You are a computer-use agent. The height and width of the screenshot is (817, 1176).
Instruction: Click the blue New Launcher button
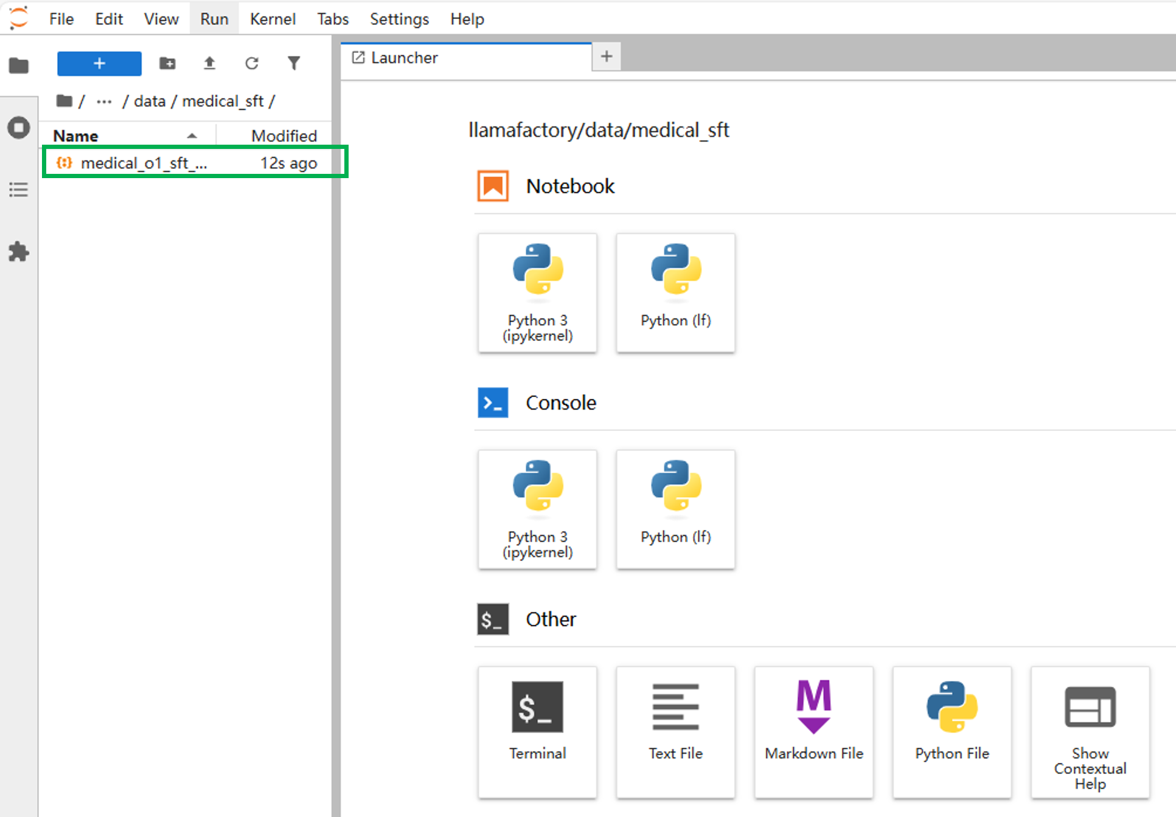[x=99, y=63]
